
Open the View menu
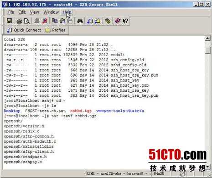click(x=34, y=12)
